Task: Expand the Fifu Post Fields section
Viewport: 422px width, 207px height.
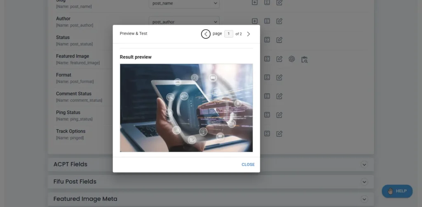Action: 364,182
